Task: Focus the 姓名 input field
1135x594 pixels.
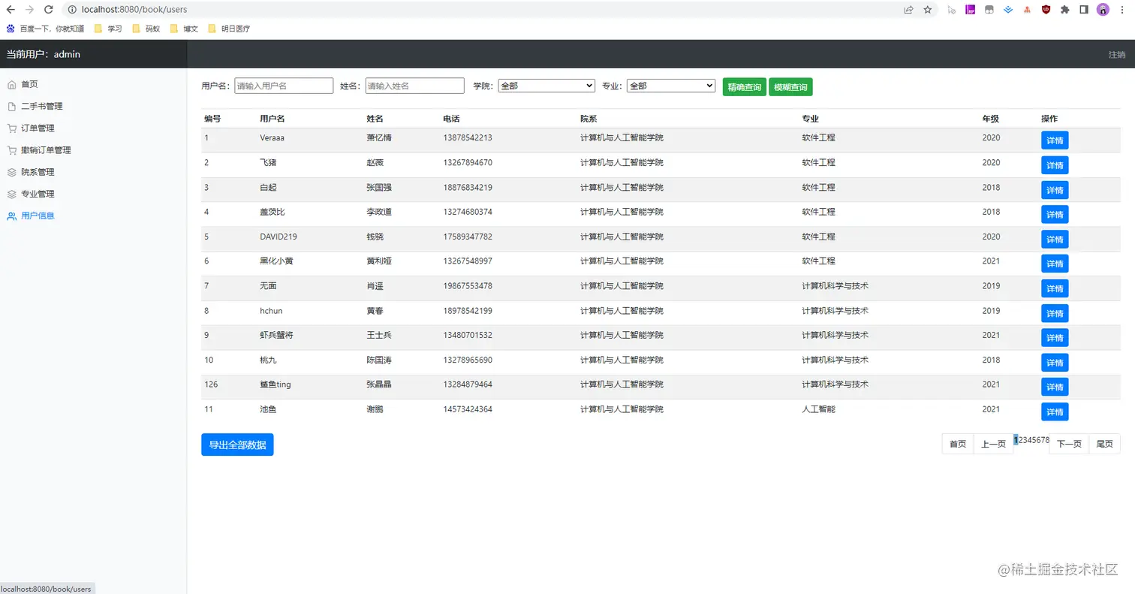Action: click(x=414, y=86)
